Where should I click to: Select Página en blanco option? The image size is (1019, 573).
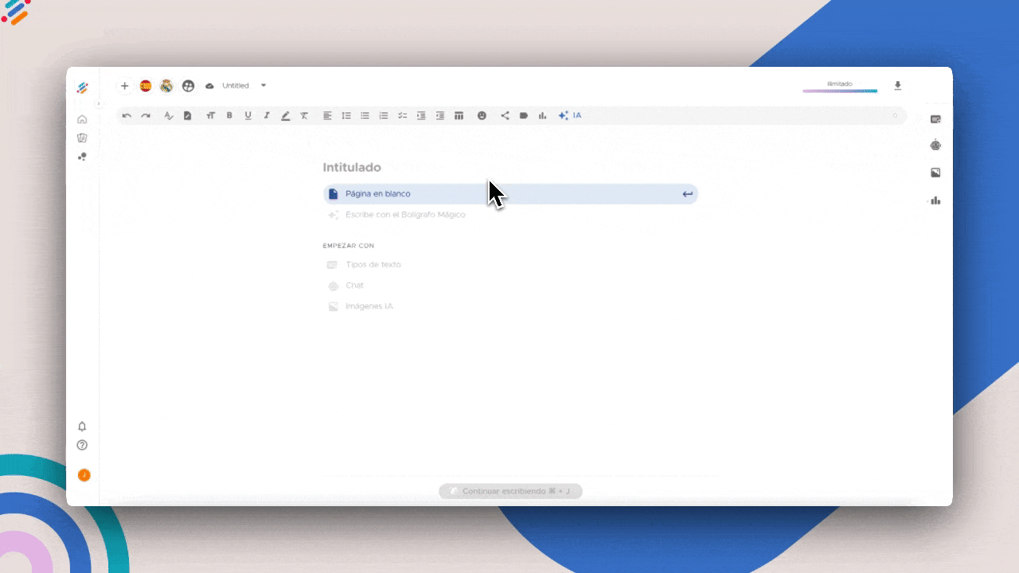tap(510, 194)
